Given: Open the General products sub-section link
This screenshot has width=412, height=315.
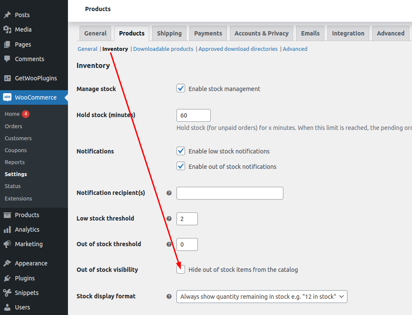Looking at the screenshot, I should coord(88,49).
